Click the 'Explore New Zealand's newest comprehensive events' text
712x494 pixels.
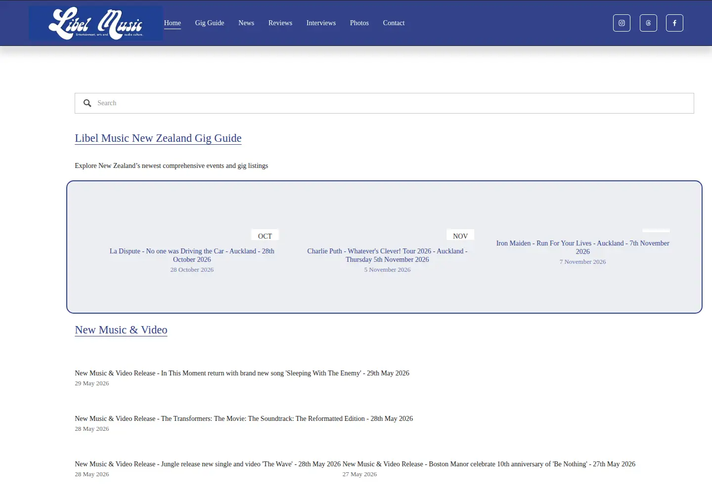(x=172, y=166)
